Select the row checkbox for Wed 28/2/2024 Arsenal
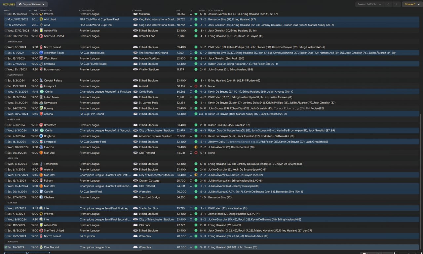This screenshot has height=254, width=423. pos(6,114)
